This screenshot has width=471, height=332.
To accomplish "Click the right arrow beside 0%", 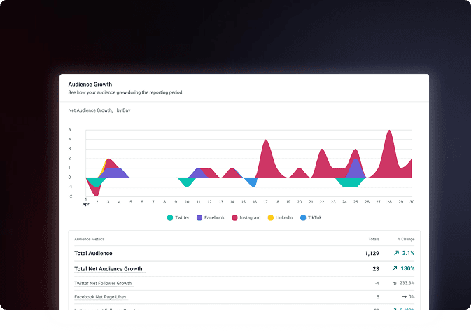I will point(404,297).
